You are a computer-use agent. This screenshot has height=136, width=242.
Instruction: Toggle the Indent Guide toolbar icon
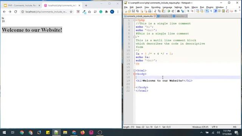215,11
